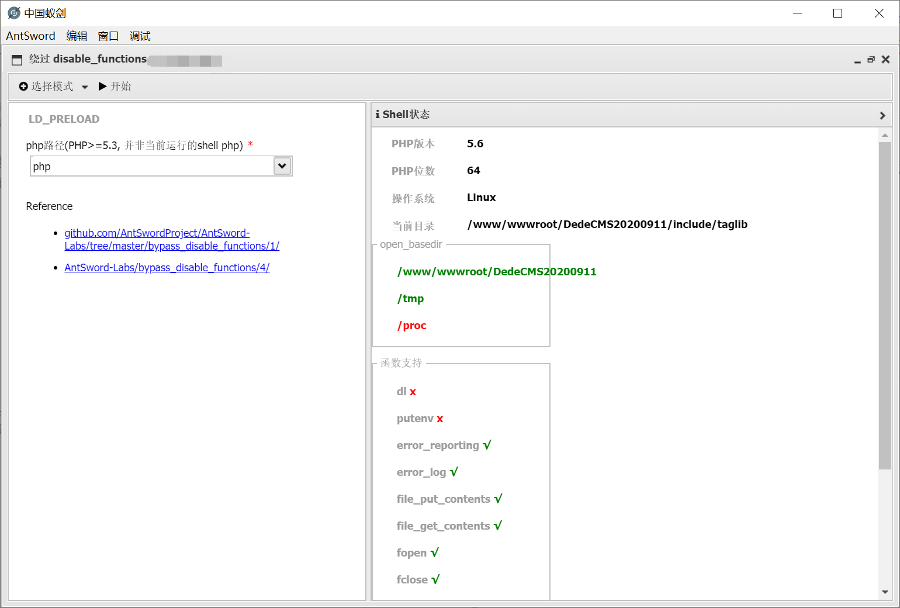
Task: Click the AntSword logo icon in title bar
Action: pyautogui.click(x=13, y=12)
